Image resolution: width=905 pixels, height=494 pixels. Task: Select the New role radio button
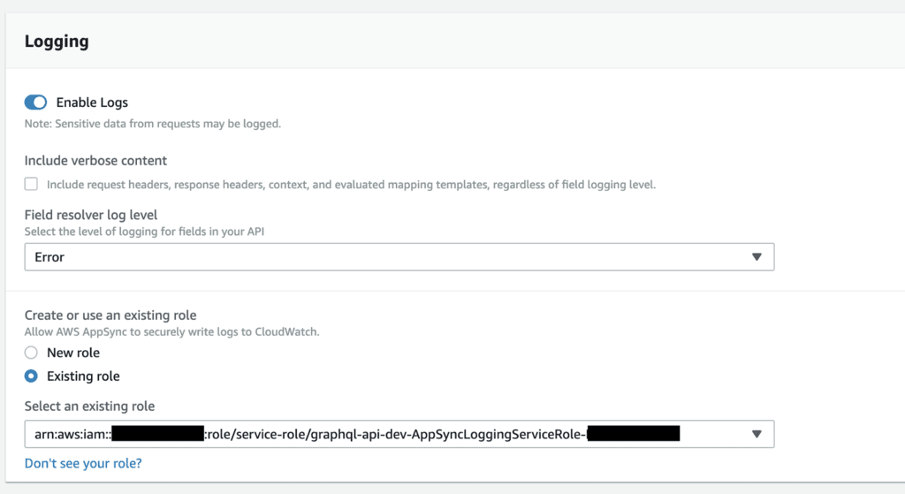(31, 353)
